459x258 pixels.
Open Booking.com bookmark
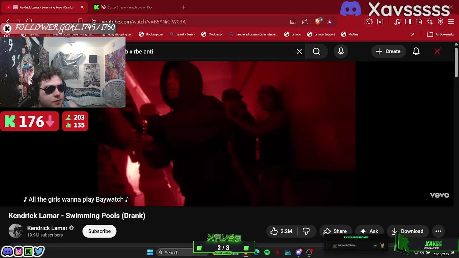click(x=151, y=34)
